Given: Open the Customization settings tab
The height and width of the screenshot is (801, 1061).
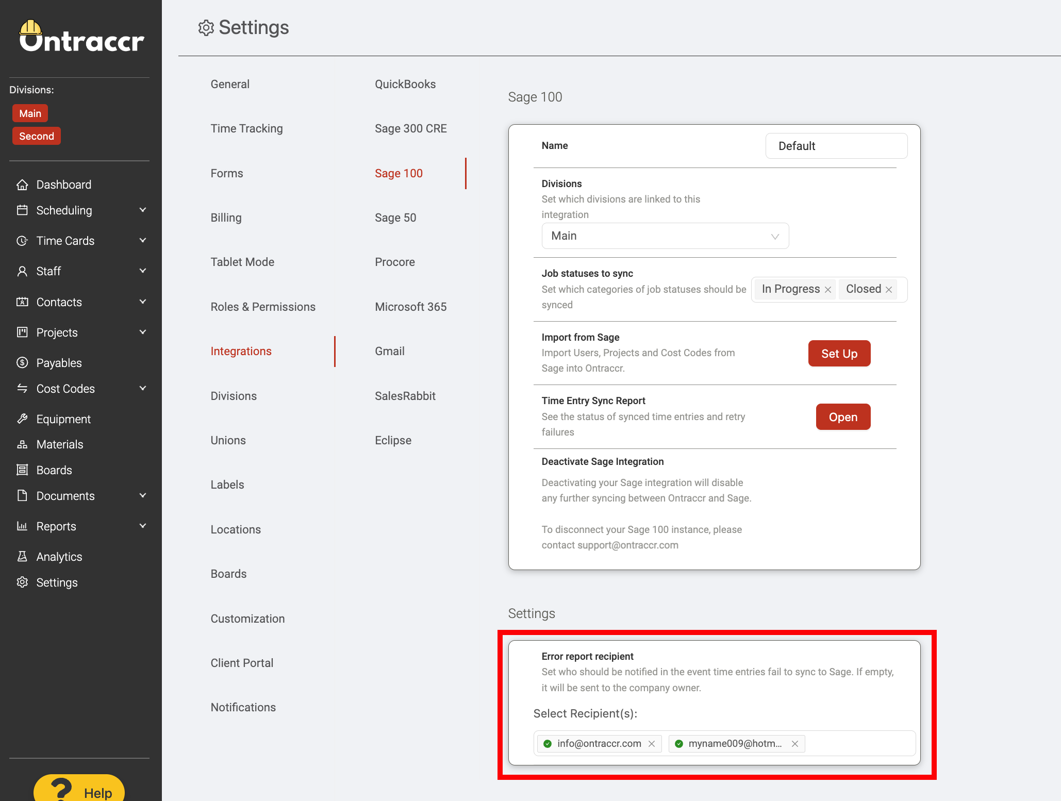Looking at the screenshot, I should (247, 619).
